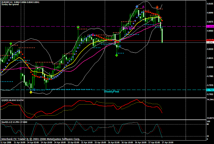Click the magenta Daily Pivot price tag on the price axis

pyautogui.click(x=210, y=26)
